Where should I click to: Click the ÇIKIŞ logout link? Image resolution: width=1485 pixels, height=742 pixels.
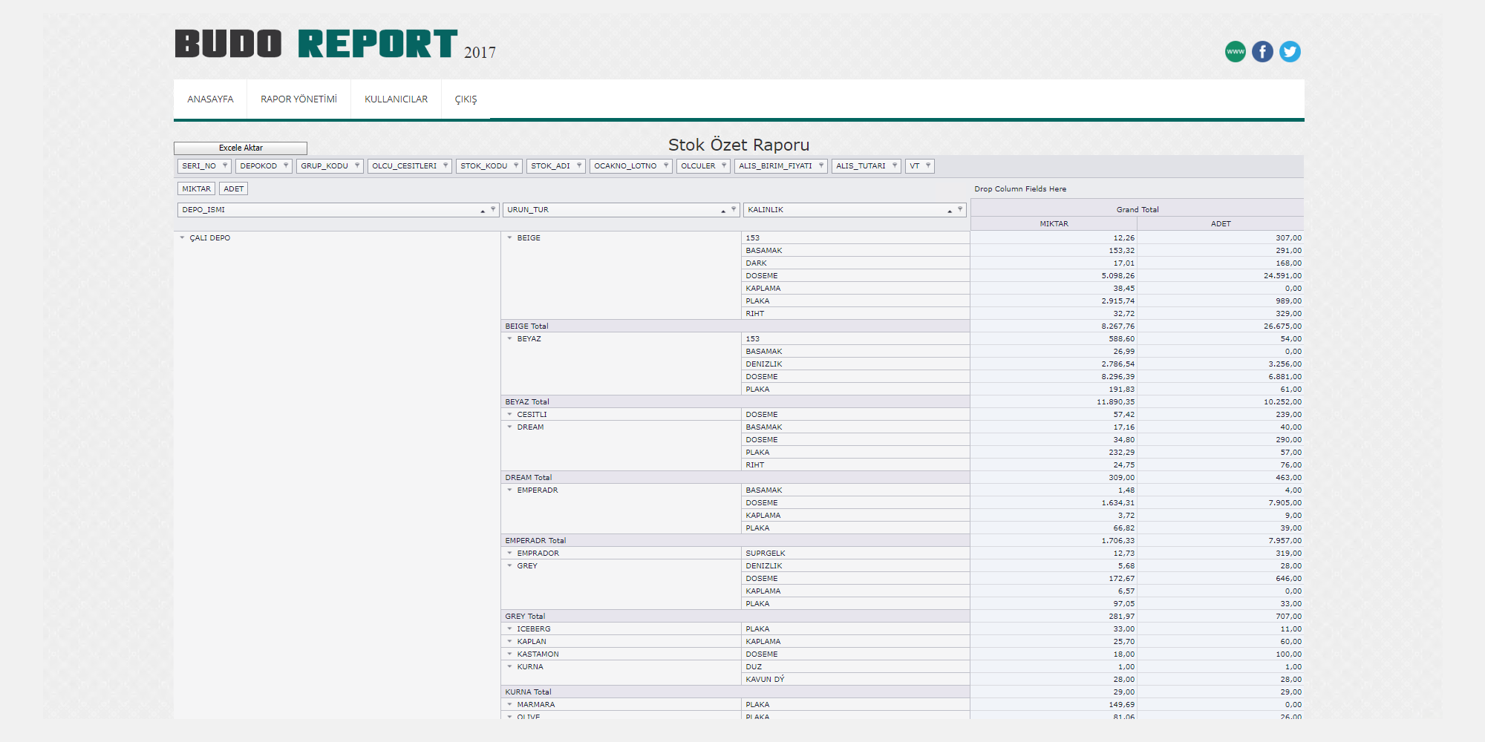coord(466,99)
